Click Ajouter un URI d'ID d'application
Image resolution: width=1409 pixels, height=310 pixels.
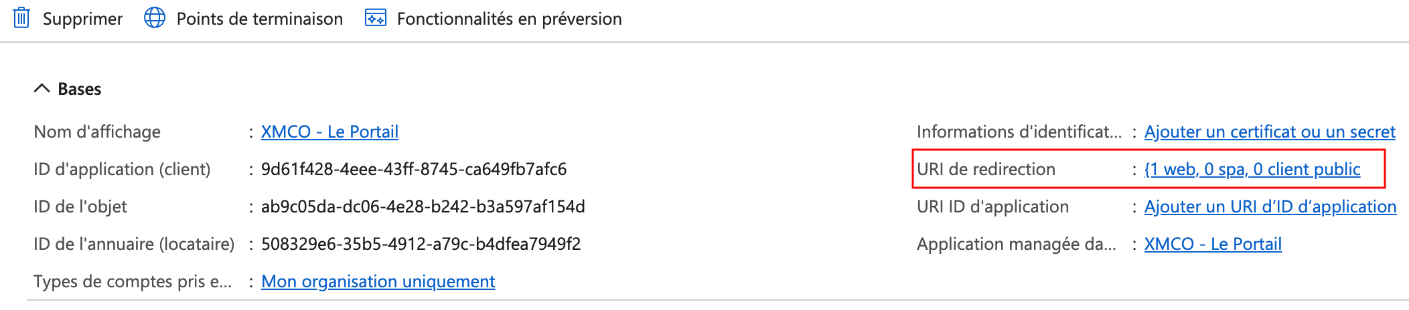[1270, 206]
